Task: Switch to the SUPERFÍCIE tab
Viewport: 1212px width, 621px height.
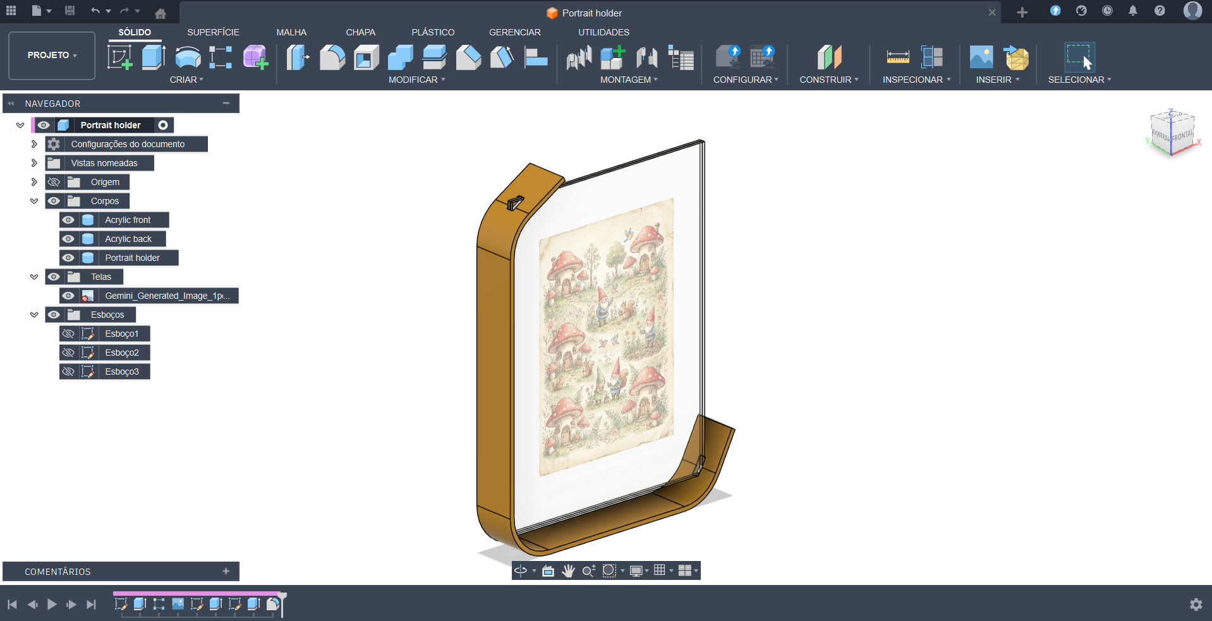Action: pos(213,32)
